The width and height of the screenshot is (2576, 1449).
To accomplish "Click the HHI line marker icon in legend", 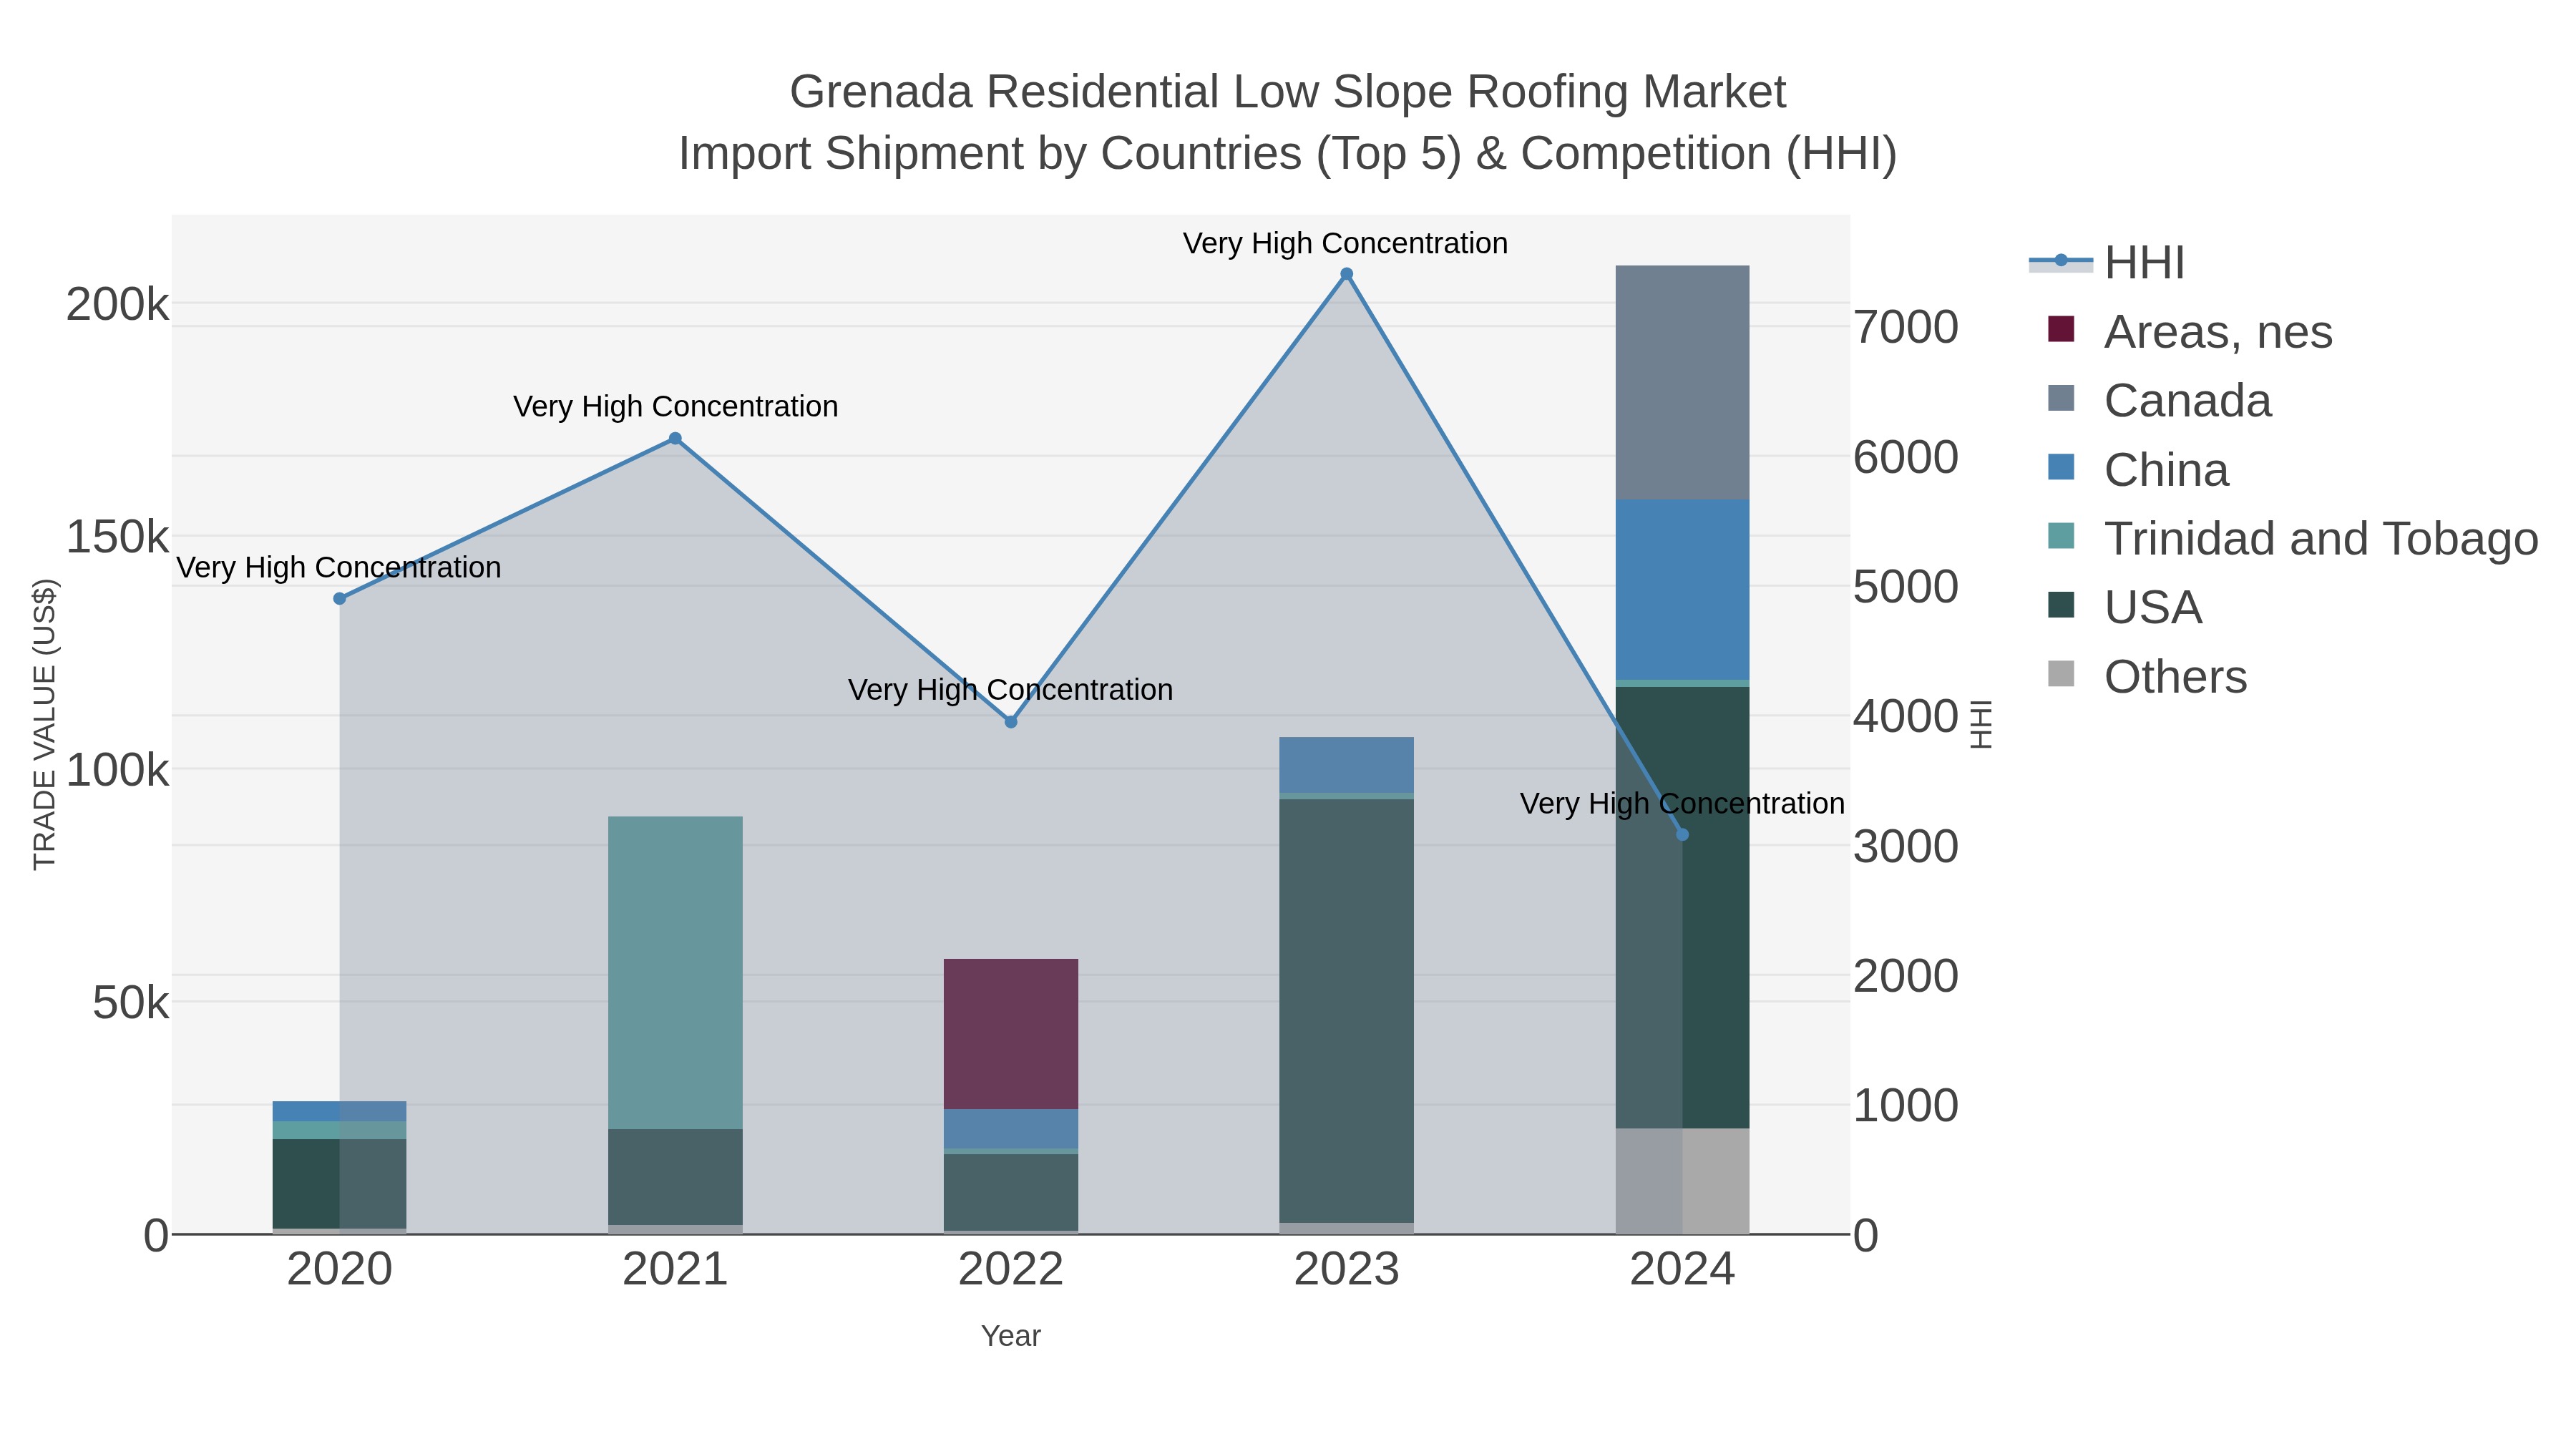I will [x=2061, y=261].
